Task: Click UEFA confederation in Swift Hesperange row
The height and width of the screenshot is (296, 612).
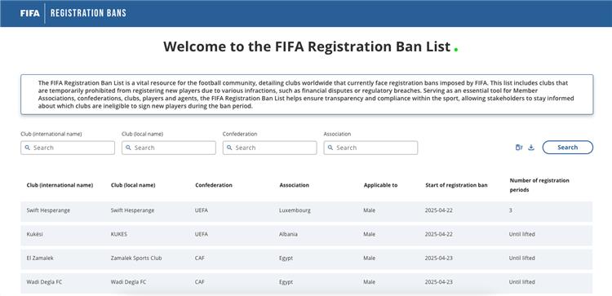Action: 202,210
